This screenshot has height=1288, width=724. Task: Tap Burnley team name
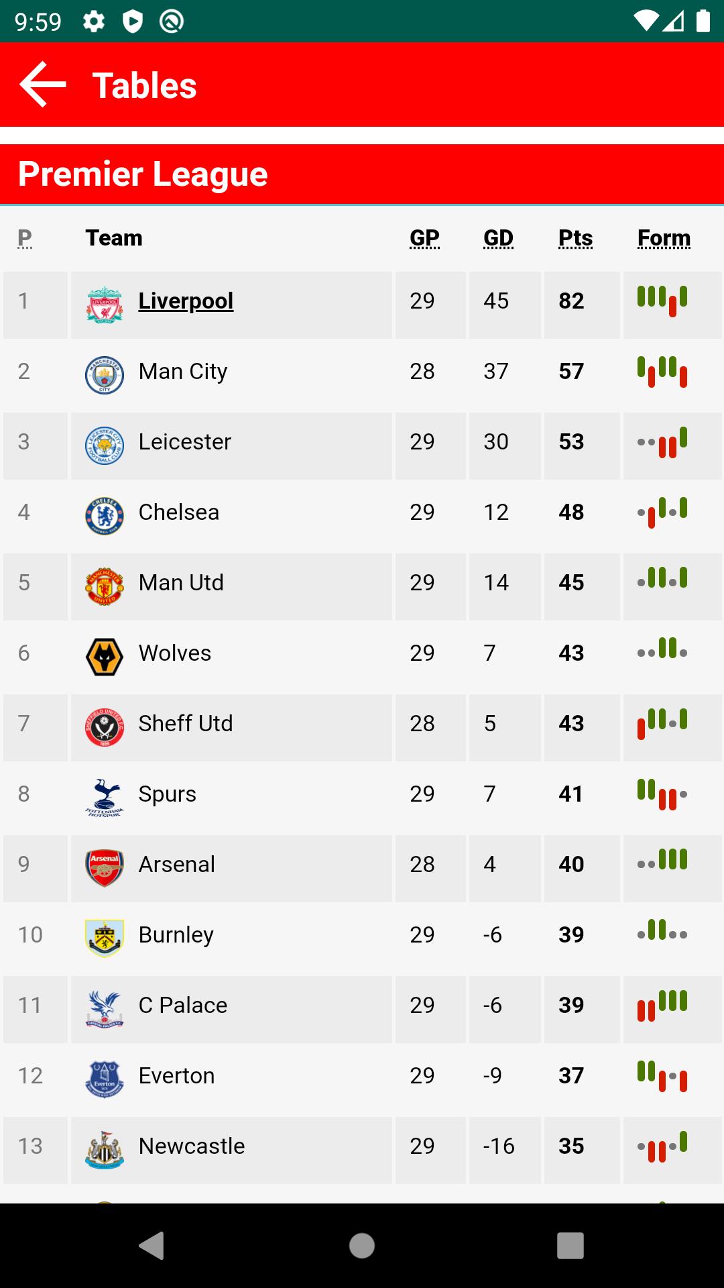176,935
